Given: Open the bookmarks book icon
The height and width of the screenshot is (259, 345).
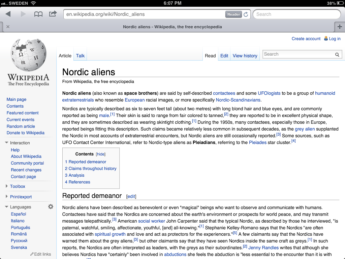Looking at the screenshot, I should coord(38,14).
